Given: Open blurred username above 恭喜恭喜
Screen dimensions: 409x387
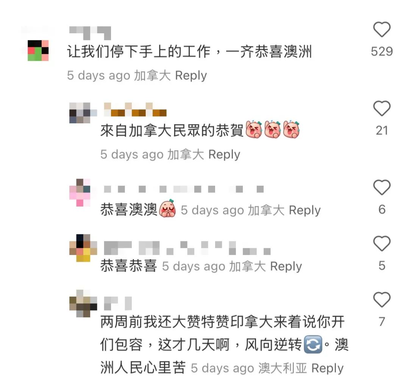Looking at the screenshot, I should 187,248.
